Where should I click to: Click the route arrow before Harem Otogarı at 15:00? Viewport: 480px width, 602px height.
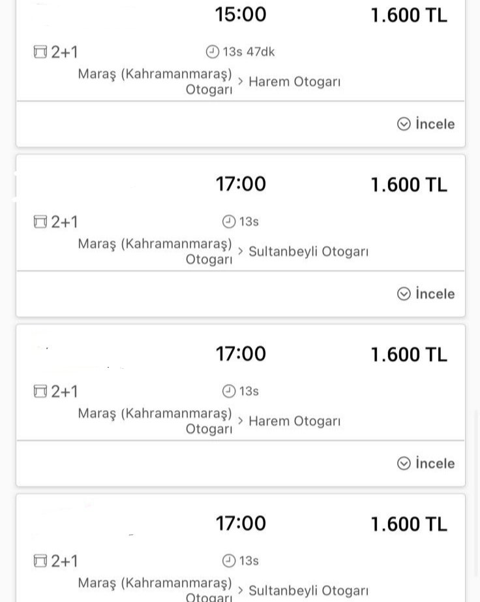pos(241,82)
